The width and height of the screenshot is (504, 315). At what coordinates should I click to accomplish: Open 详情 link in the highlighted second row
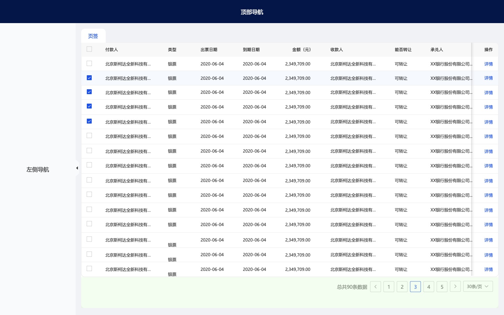tap(489, 78)
